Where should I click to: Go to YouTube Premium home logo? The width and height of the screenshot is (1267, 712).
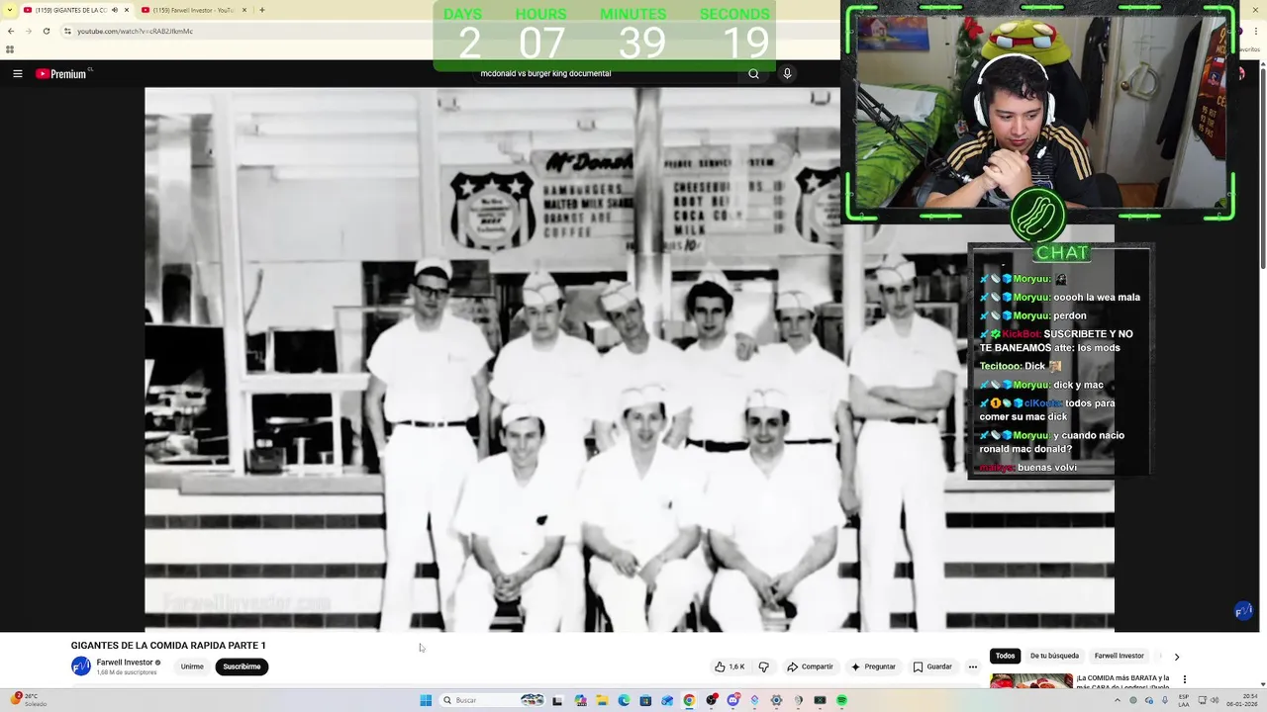pyautogui.click(x=63, y=73)
